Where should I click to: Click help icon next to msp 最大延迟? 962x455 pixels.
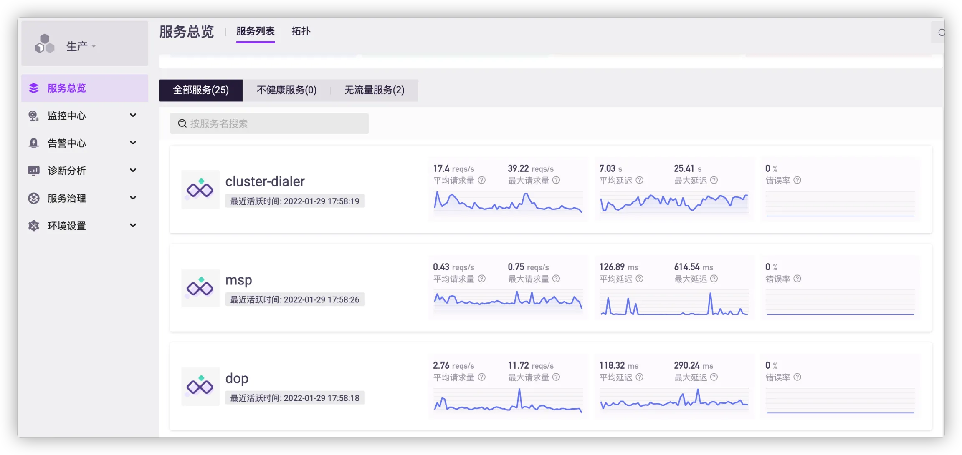(x=714, y=279)
